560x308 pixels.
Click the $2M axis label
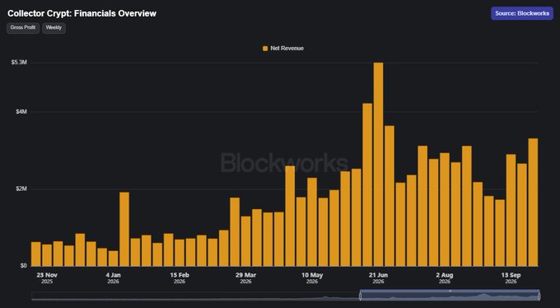[x=21, y=189]
